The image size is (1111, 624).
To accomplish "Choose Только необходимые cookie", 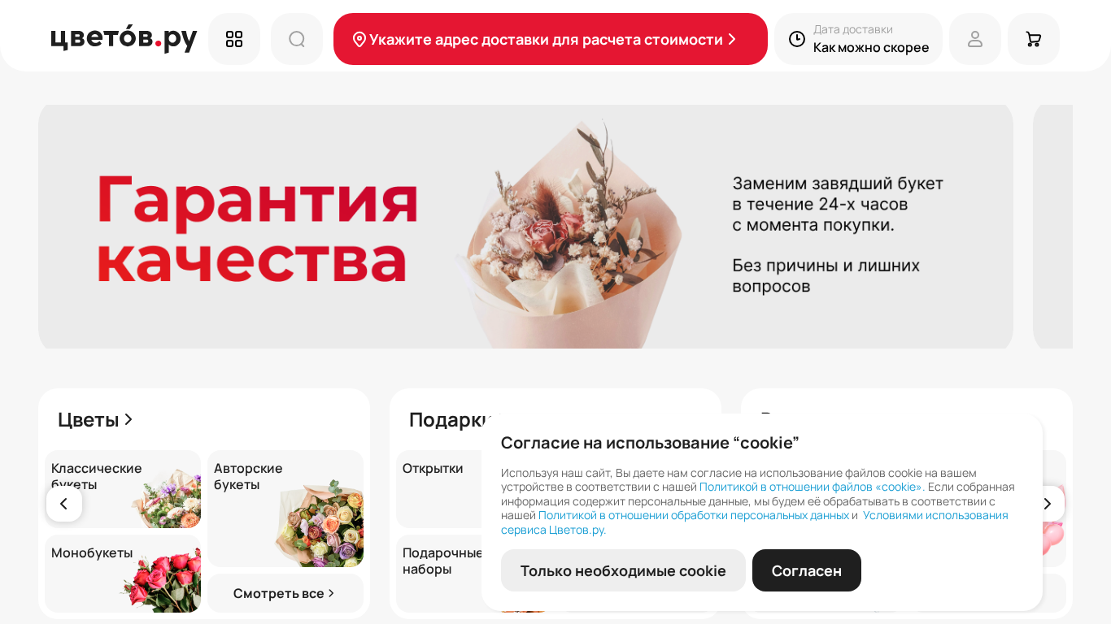I will click(623, 570).
